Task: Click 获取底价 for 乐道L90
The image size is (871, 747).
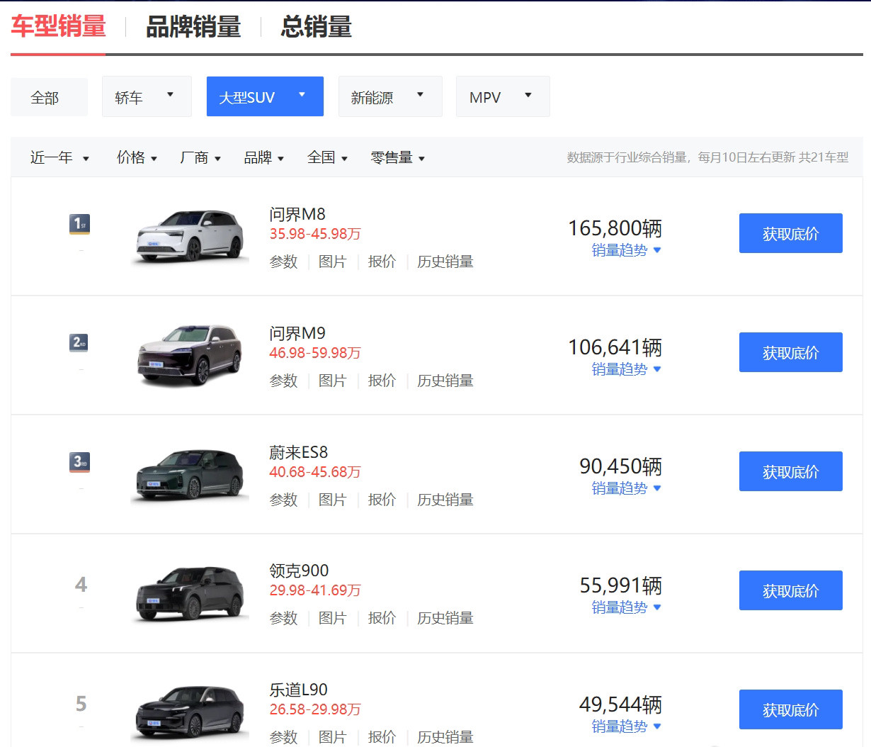Action: pyautogui.click(x=791, y=709)
